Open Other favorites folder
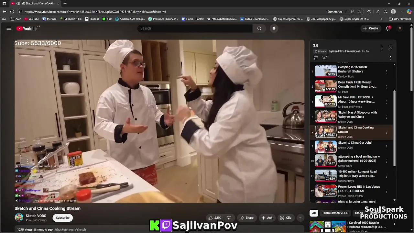This screenshot has height=233, width=414. pos(400,19)
